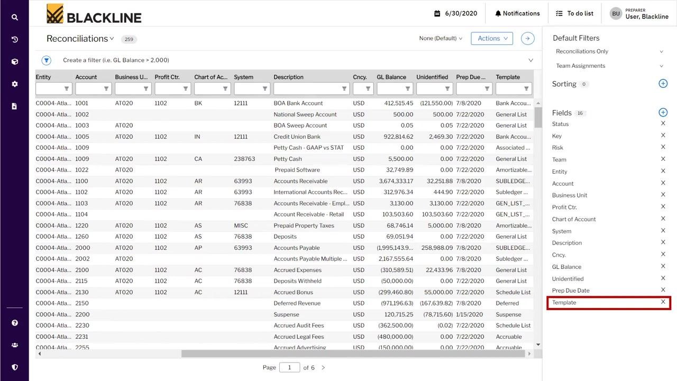Image resolution: width=677 pixels, height=381 pixels.
Task: Open the settings gear in left sidebar
Action: click(15, 84)
